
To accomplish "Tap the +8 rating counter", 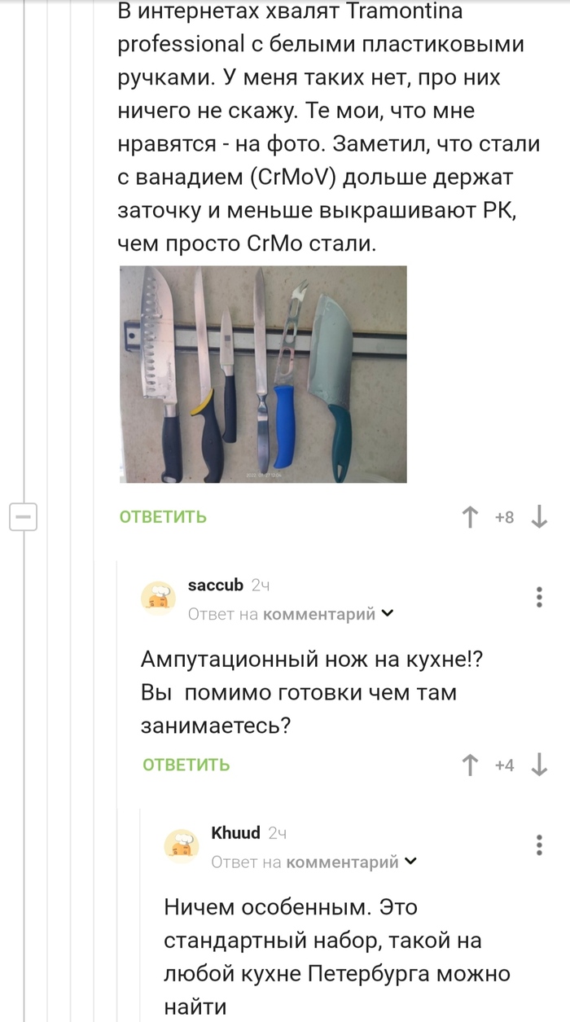I will tap(505, 518).
